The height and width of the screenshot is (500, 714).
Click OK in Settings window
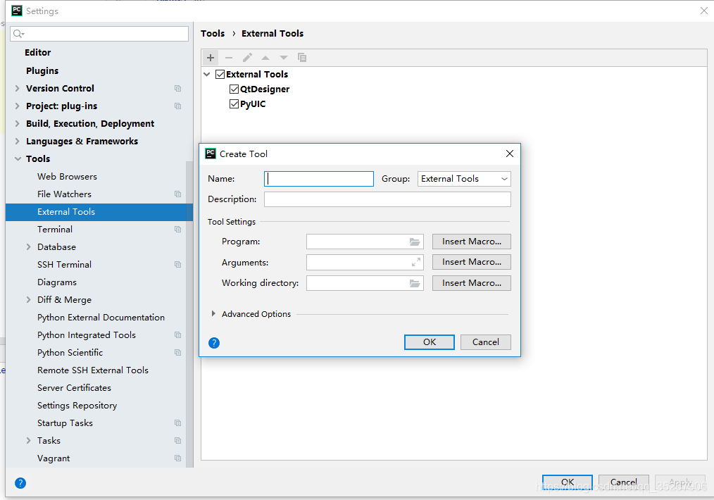[568, 482]
